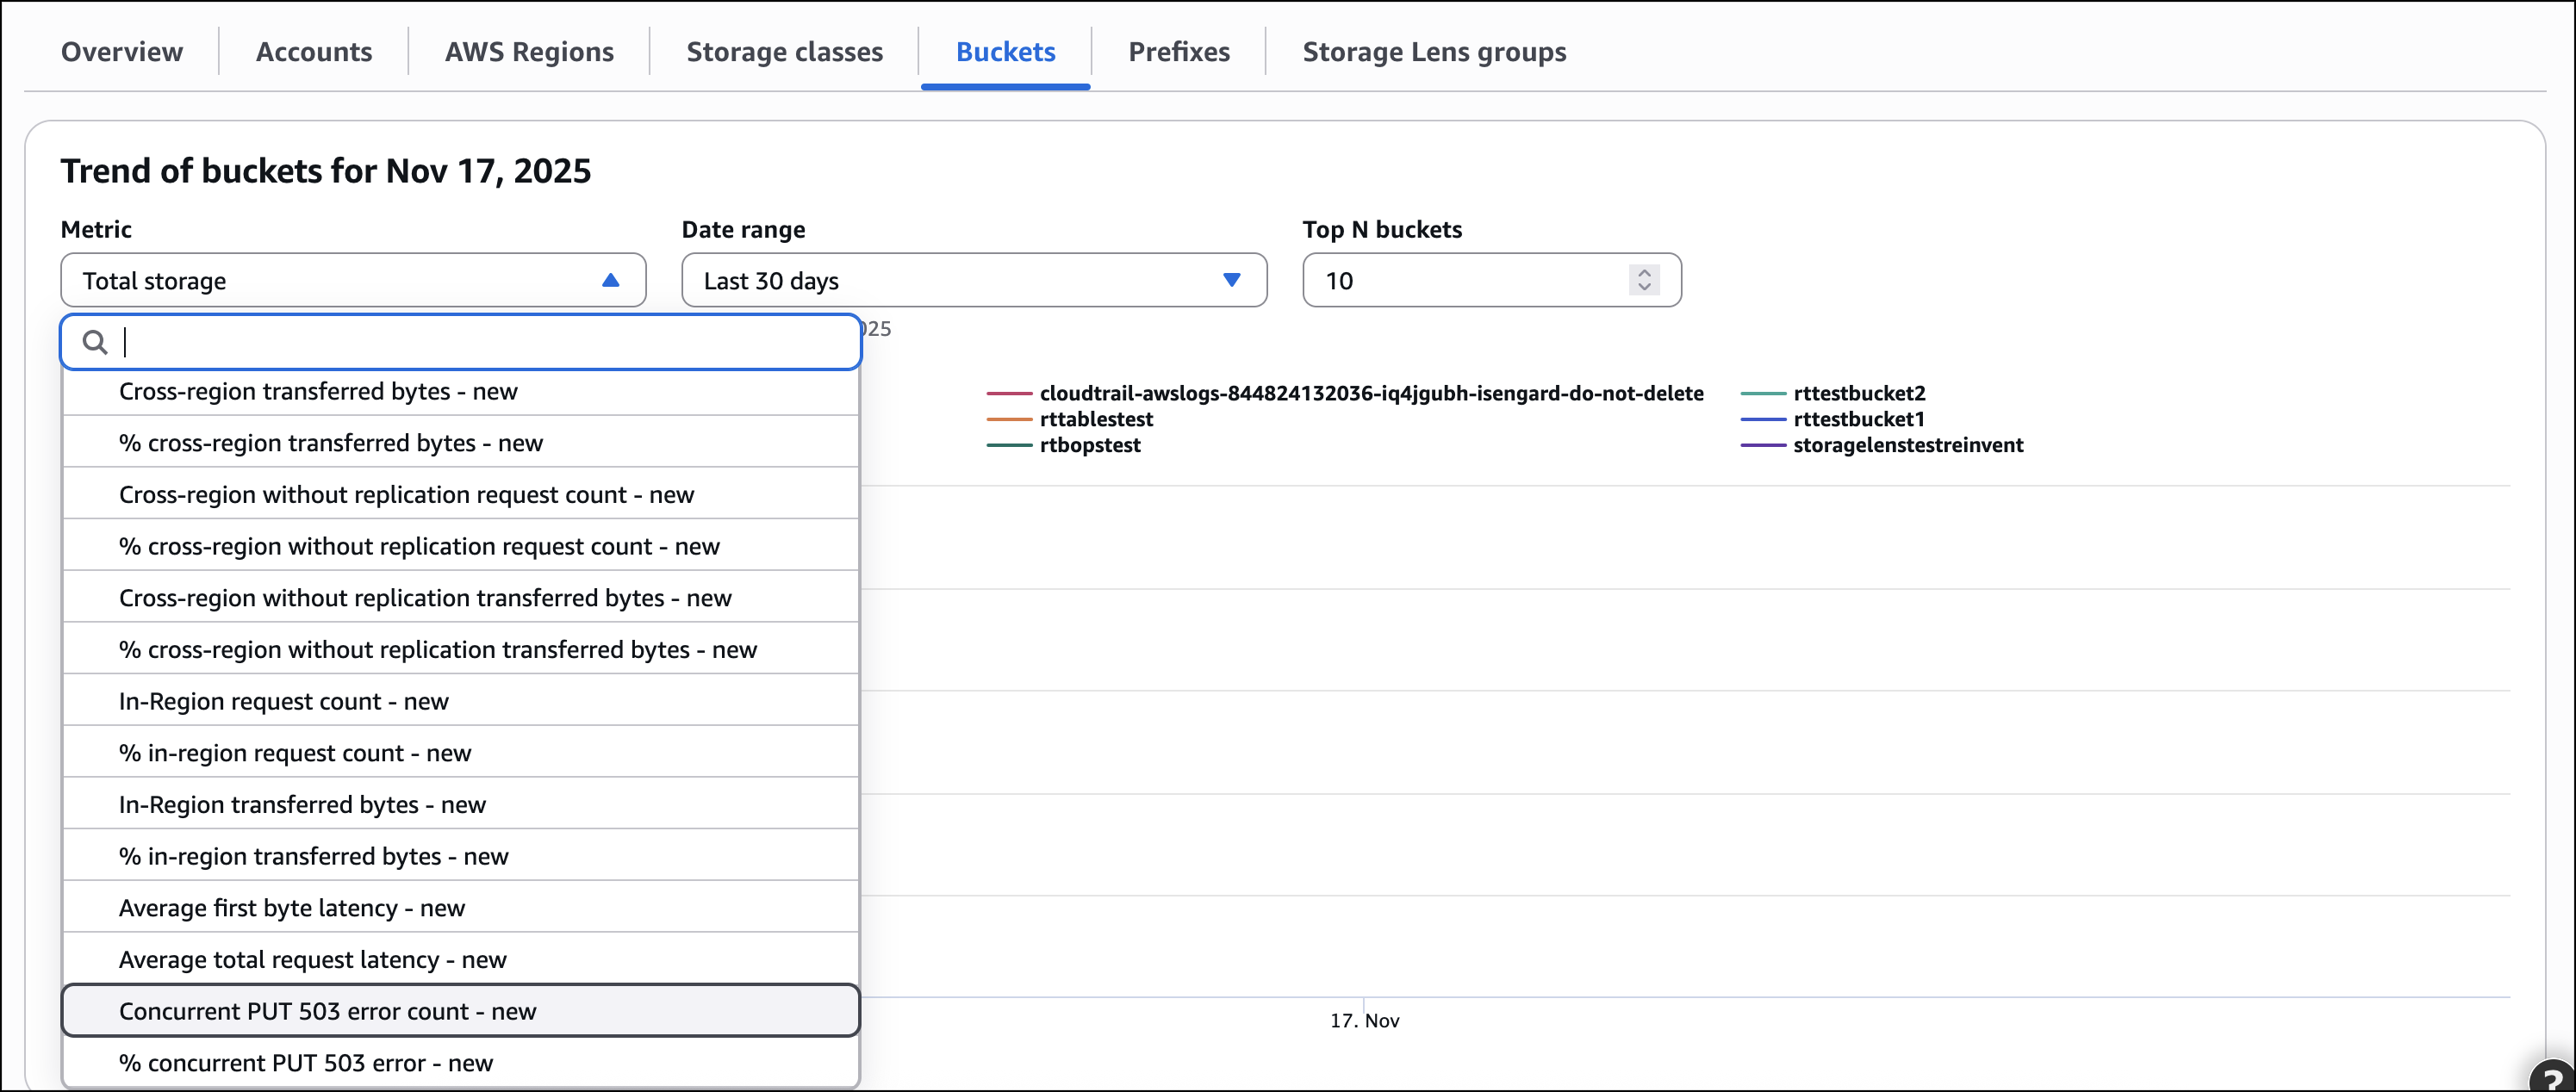Image resolution: width=2576 pixels, height=1092 pixels.
Task: Click the search magnifier icon in metric filter
Action: pyautogui.click(x=95, y=343)
